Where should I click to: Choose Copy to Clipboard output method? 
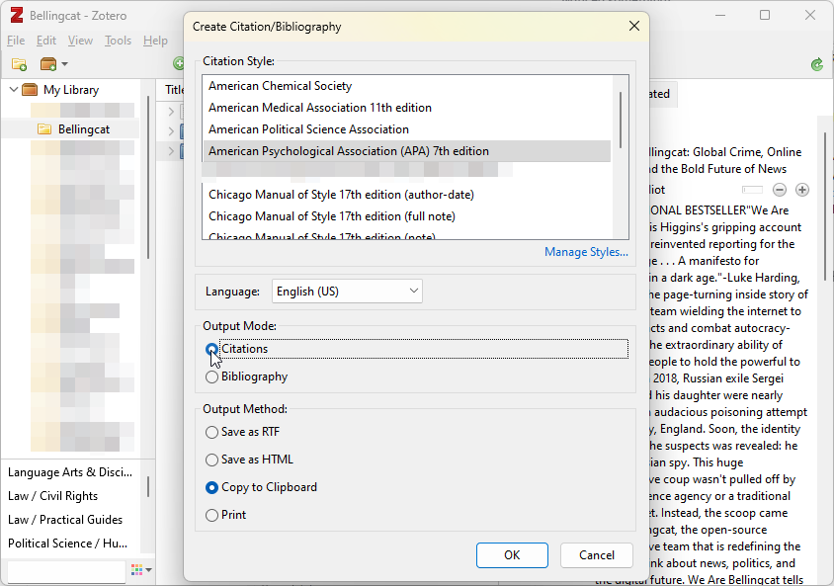point(211,487)
